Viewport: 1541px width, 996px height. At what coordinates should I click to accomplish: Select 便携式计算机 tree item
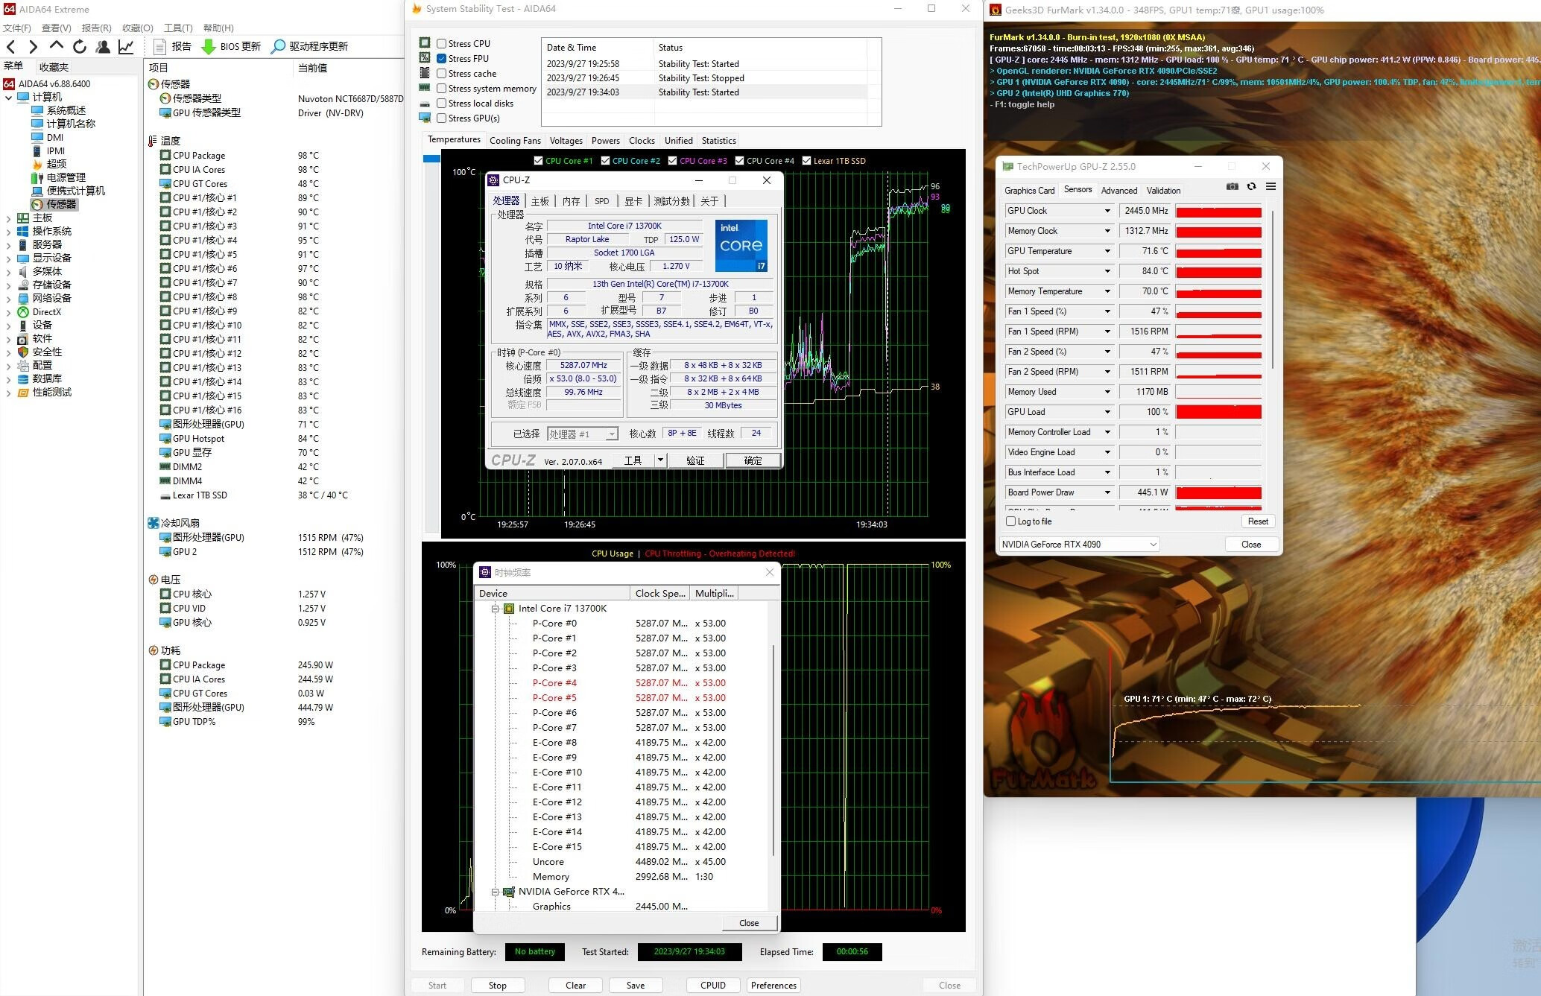[76, 191]
